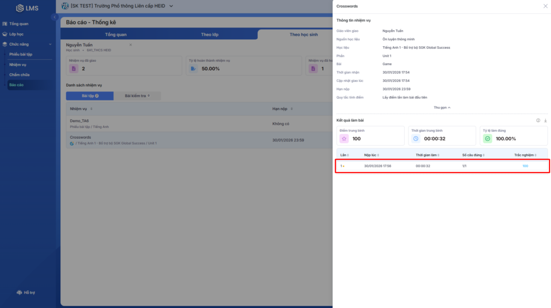Screen dimensions: 551x308
Task: Collapse task info via Thu gọn
Action: [x=442, y=108]
